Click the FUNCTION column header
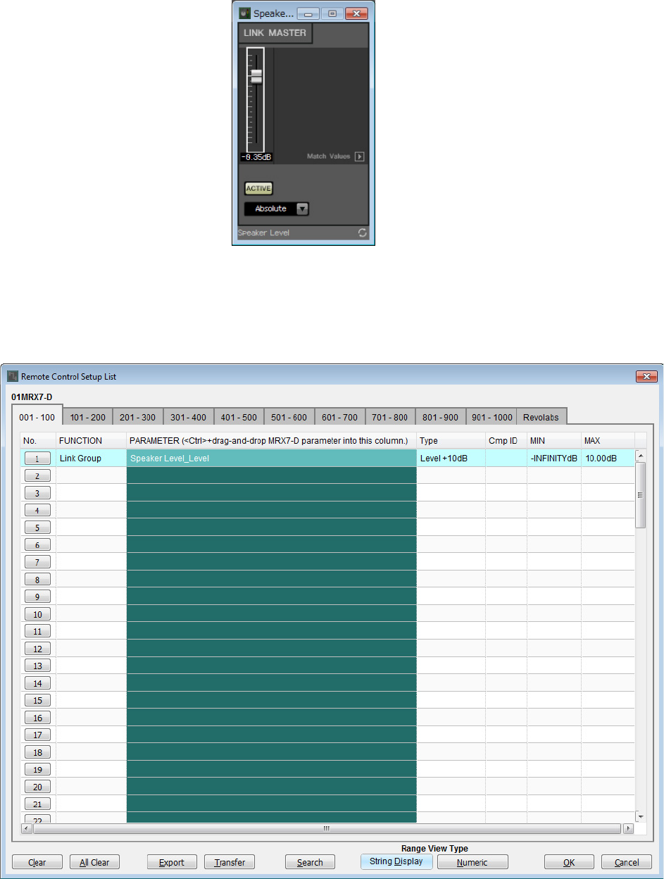The height and width of the screenshot is (879, 664). (91, 440)
